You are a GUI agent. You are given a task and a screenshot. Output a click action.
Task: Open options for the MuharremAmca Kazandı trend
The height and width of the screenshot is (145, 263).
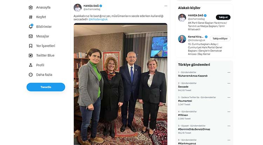[x=229, y=72]
